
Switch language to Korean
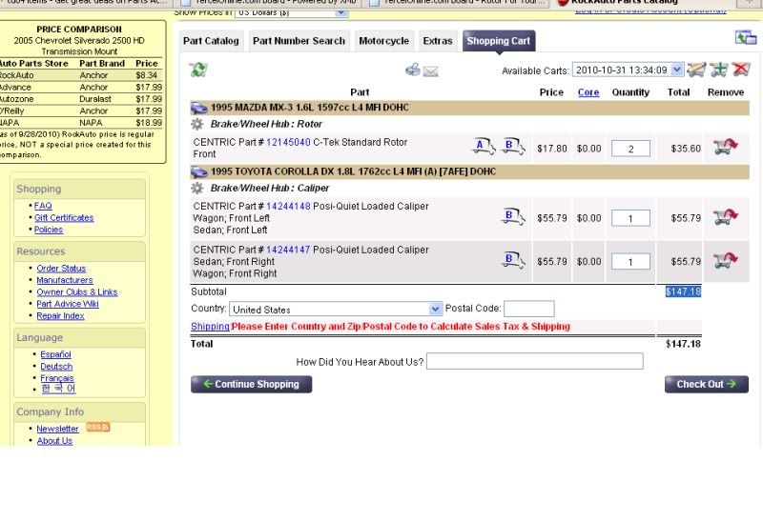58,389
